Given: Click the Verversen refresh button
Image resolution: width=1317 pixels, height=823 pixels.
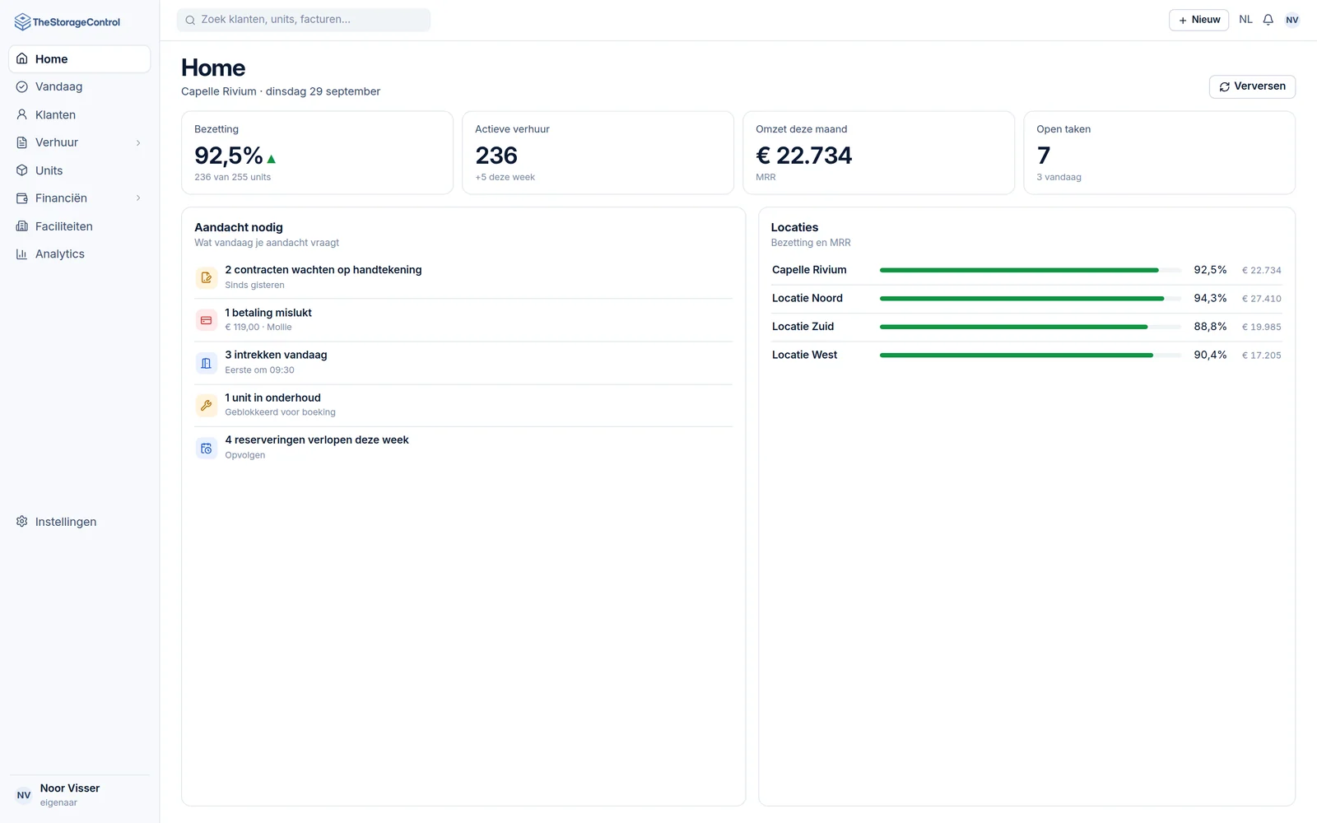Looking at the screenshot, I should point(1252,86).
